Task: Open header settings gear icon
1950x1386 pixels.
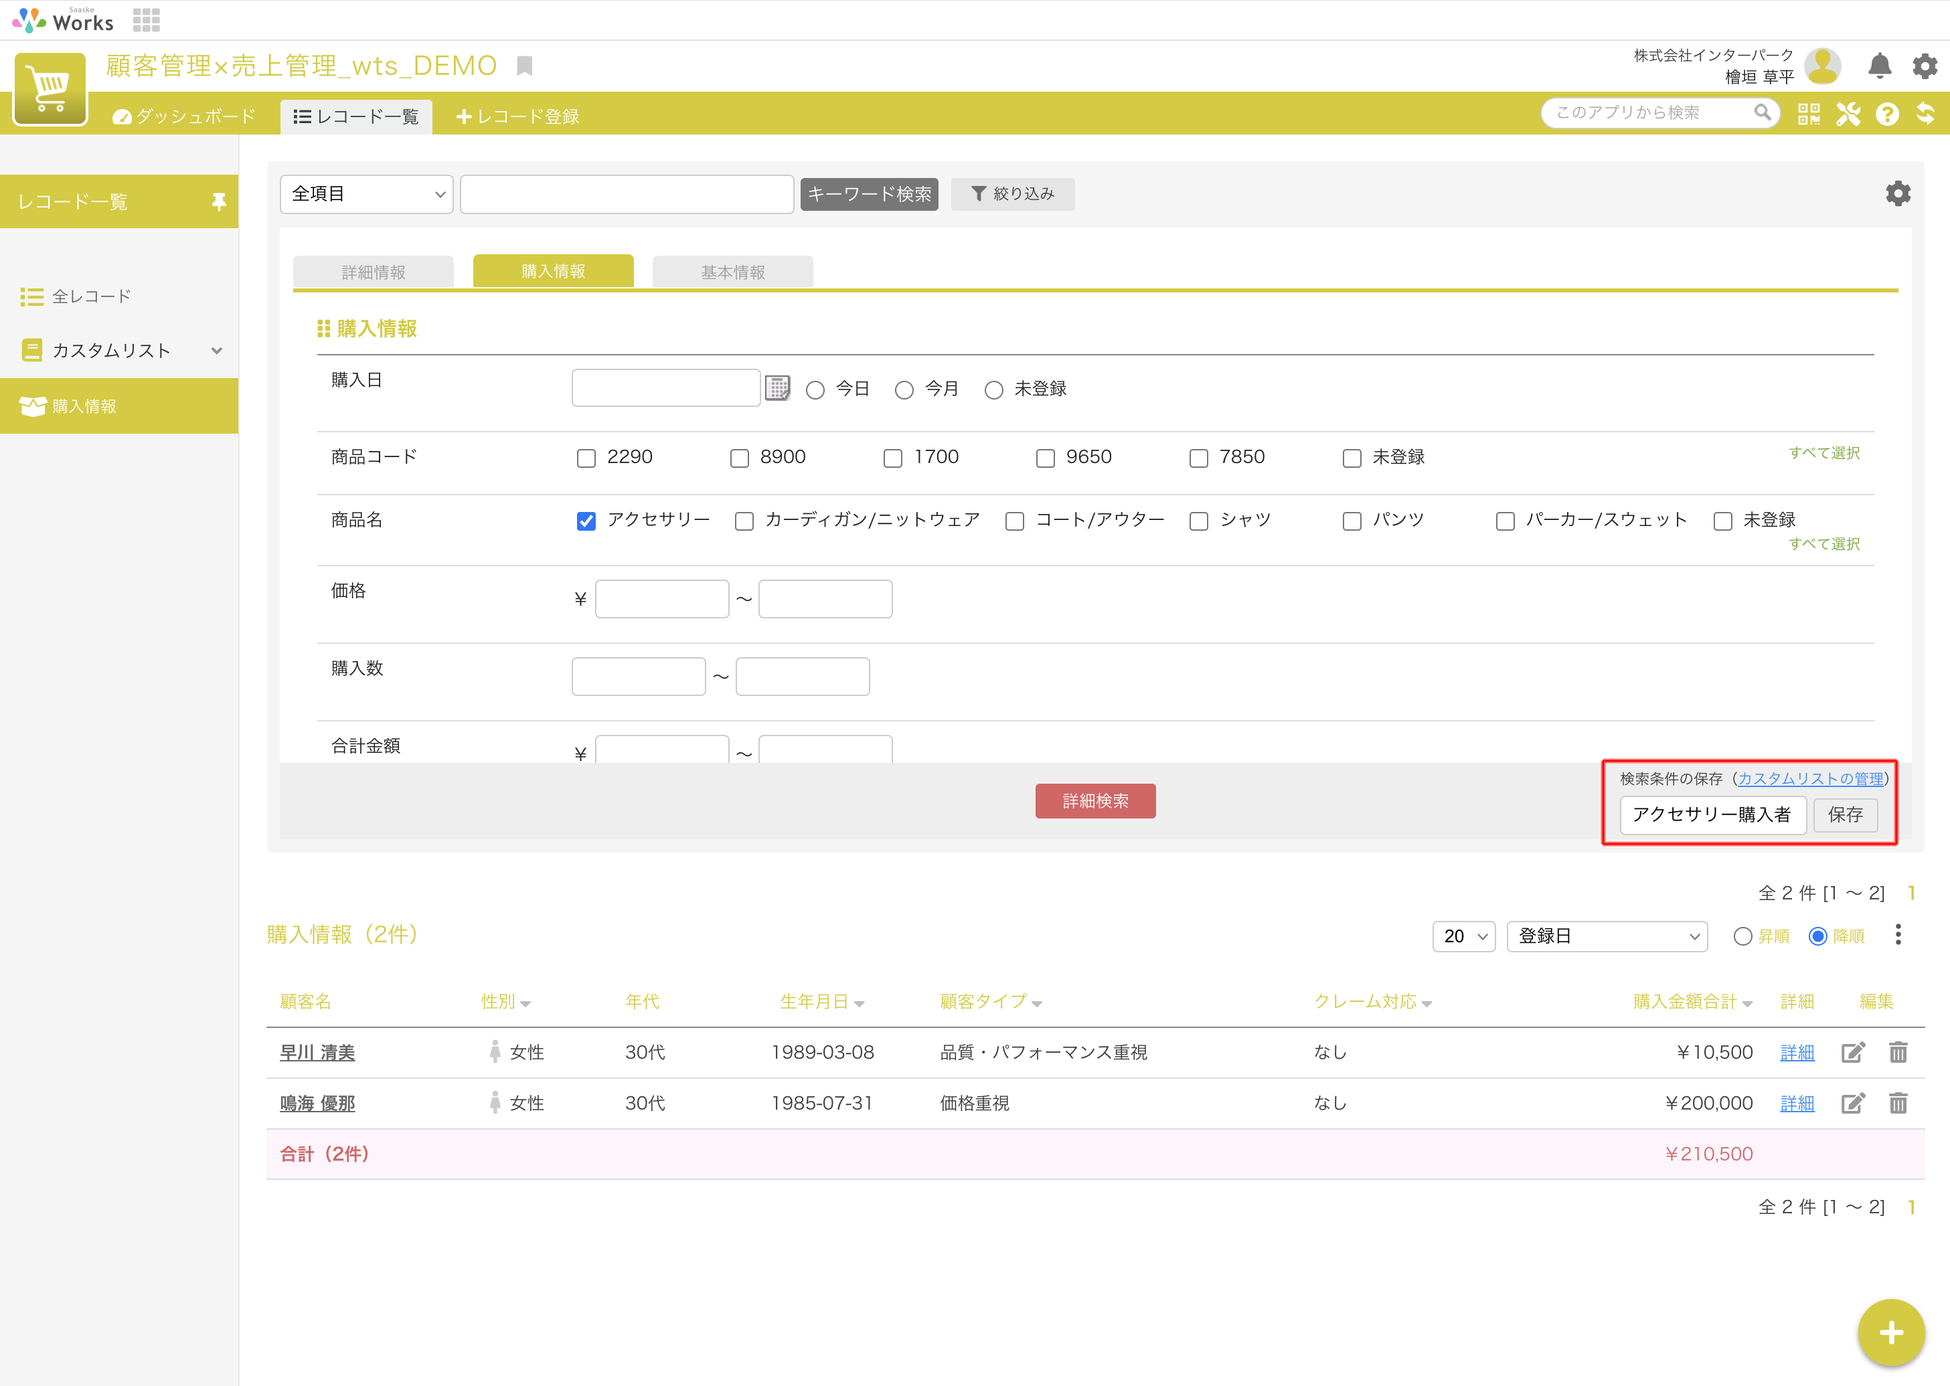Action: (x=1925, y=66)
